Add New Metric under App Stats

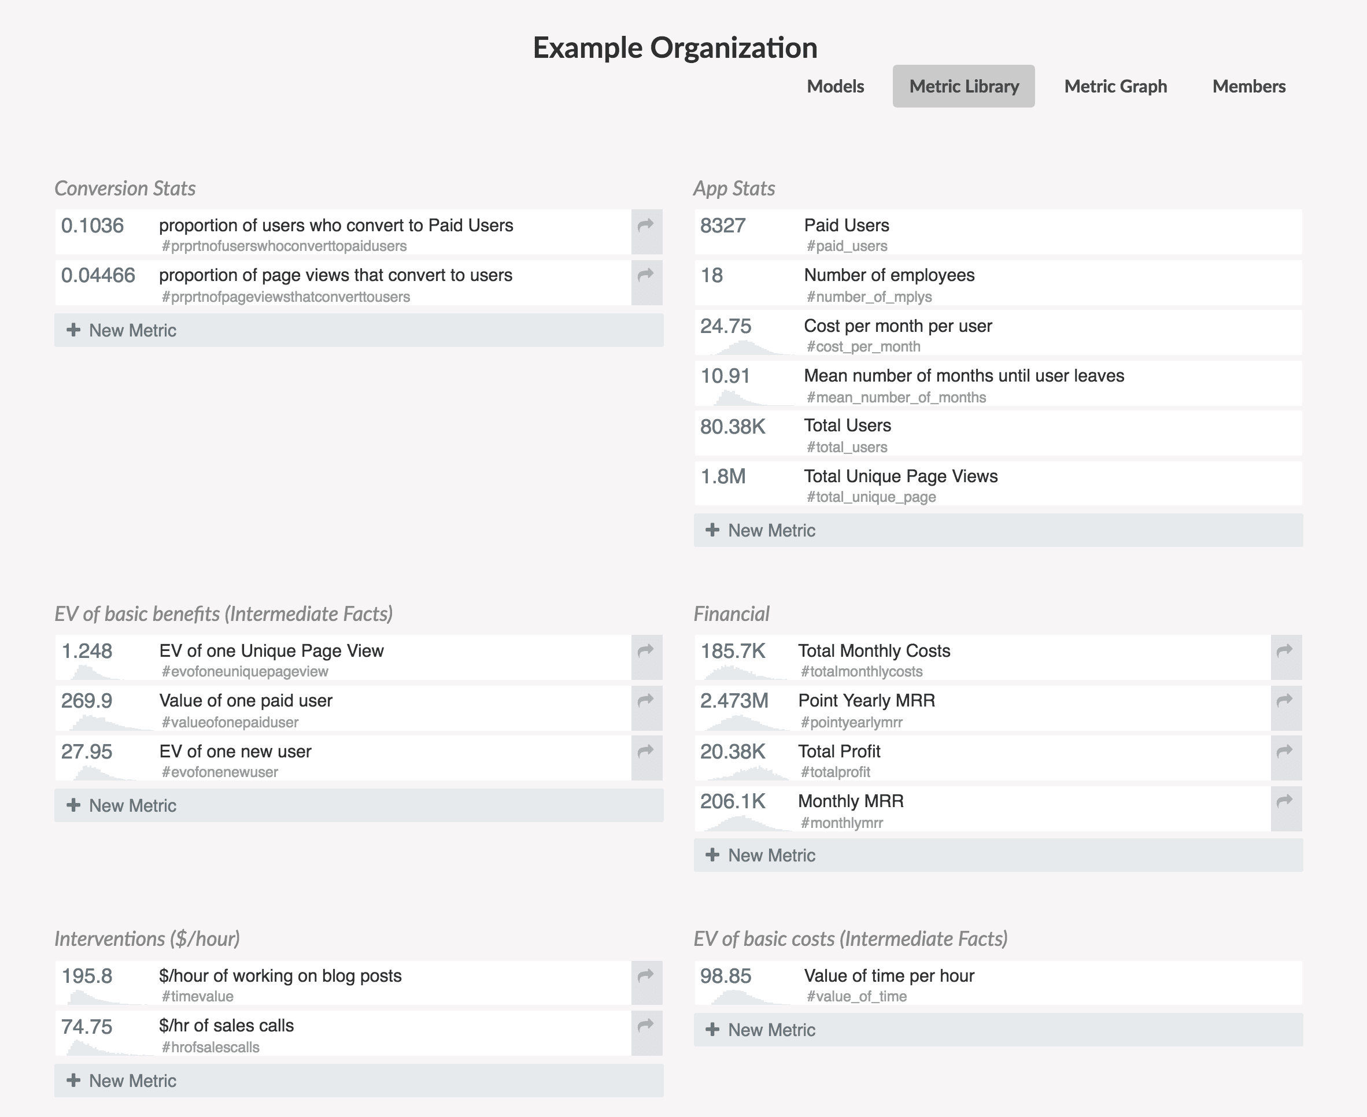click(998, 530)
